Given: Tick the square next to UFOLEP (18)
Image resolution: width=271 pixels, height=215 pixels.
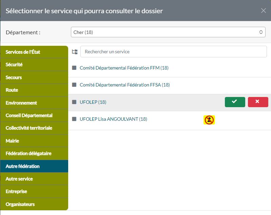Looking at the screenshot, I should point(74,102).
